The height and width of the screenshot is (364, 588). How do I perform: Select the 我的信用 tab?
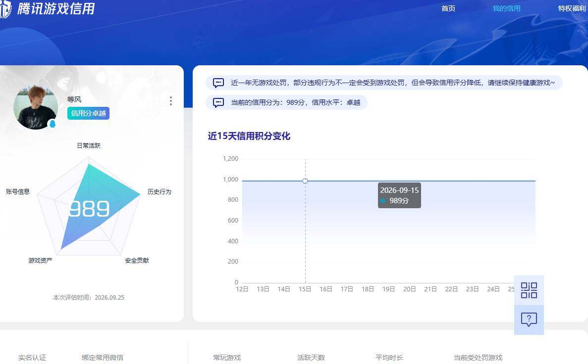click(506, 8)
